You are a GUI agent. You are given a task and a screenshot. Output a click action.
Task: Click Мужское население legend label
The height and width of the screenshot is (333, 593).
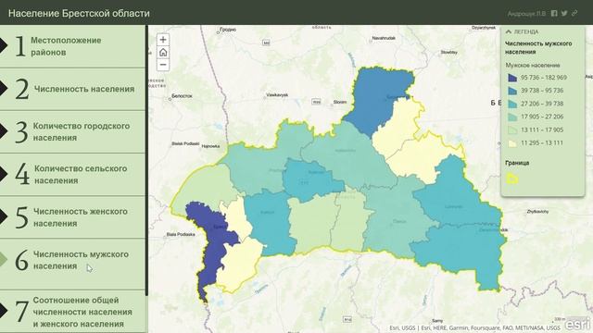(533, 66)
